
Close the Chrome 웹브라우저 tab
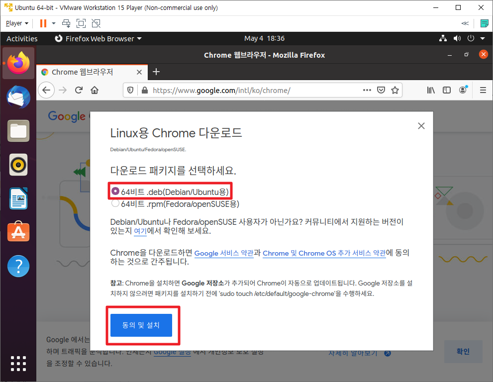139,72
